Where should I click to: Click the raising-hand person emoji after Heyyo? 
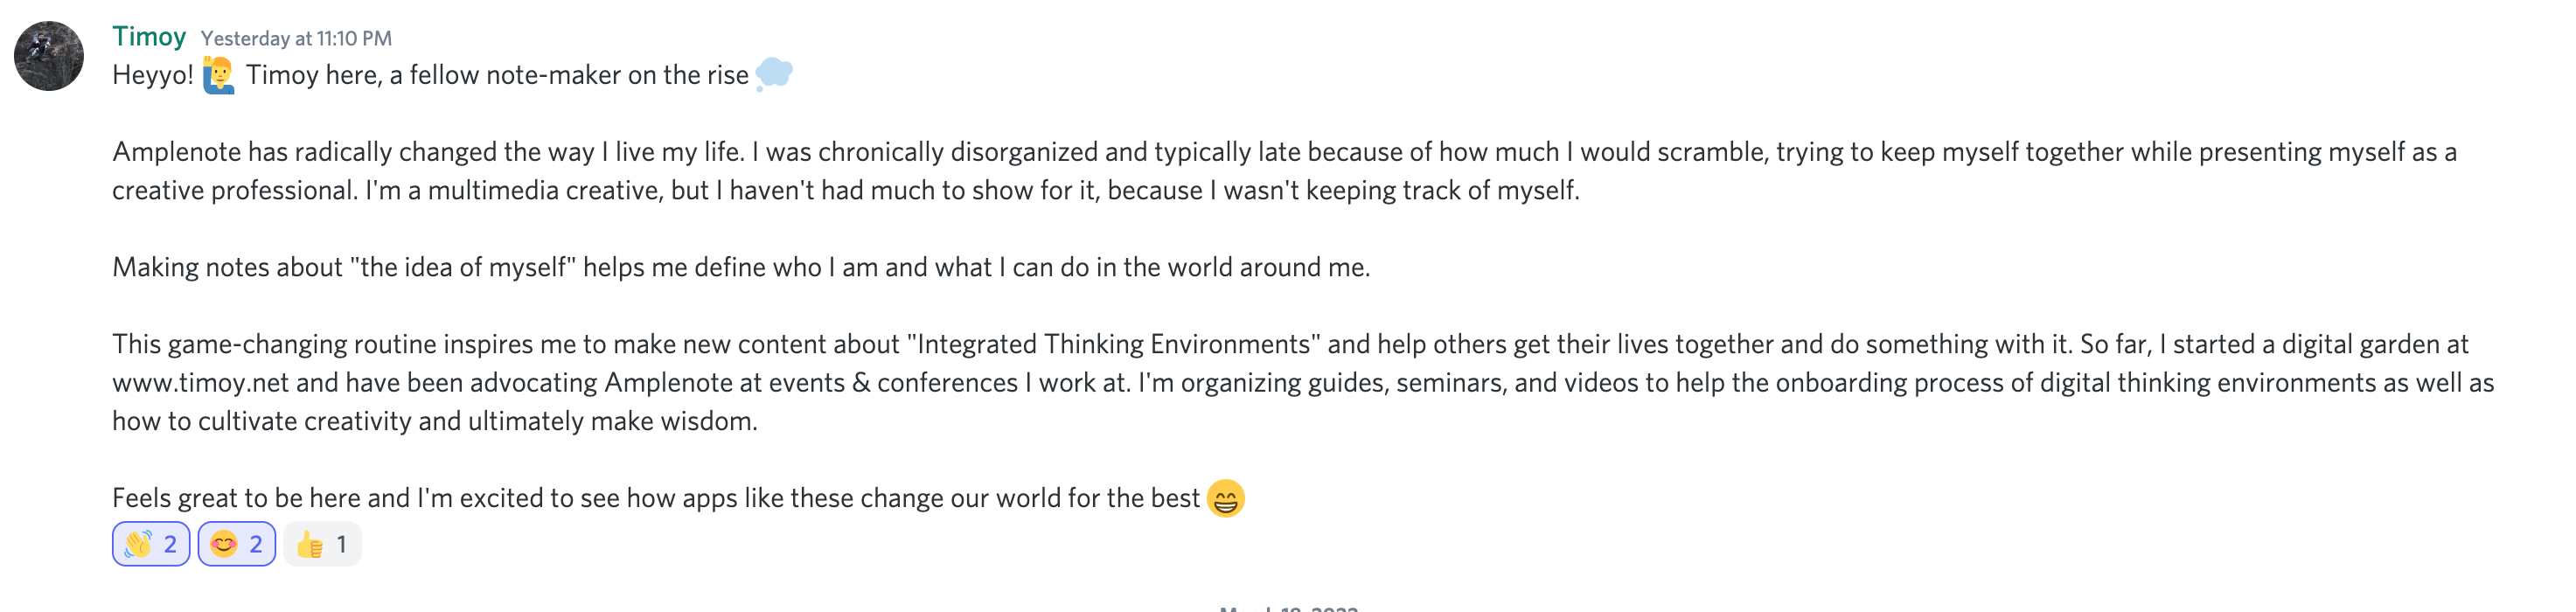tap(219, 75)
